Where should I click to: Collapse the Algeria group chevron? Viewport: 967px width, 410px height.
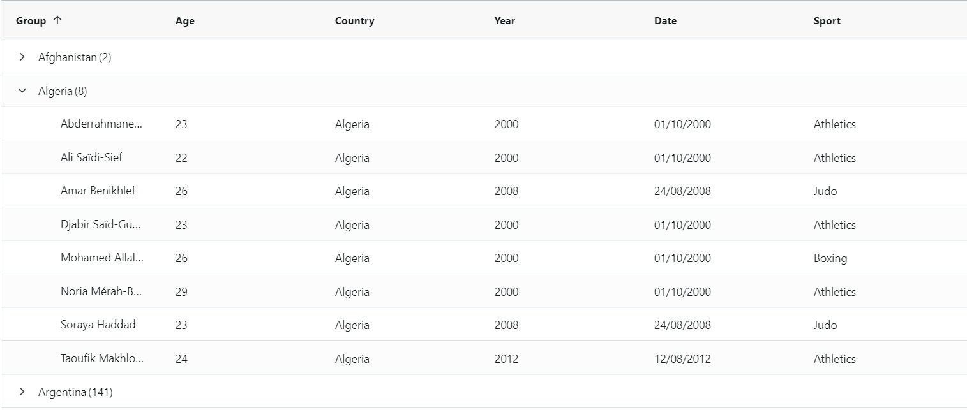pos(22,91)
